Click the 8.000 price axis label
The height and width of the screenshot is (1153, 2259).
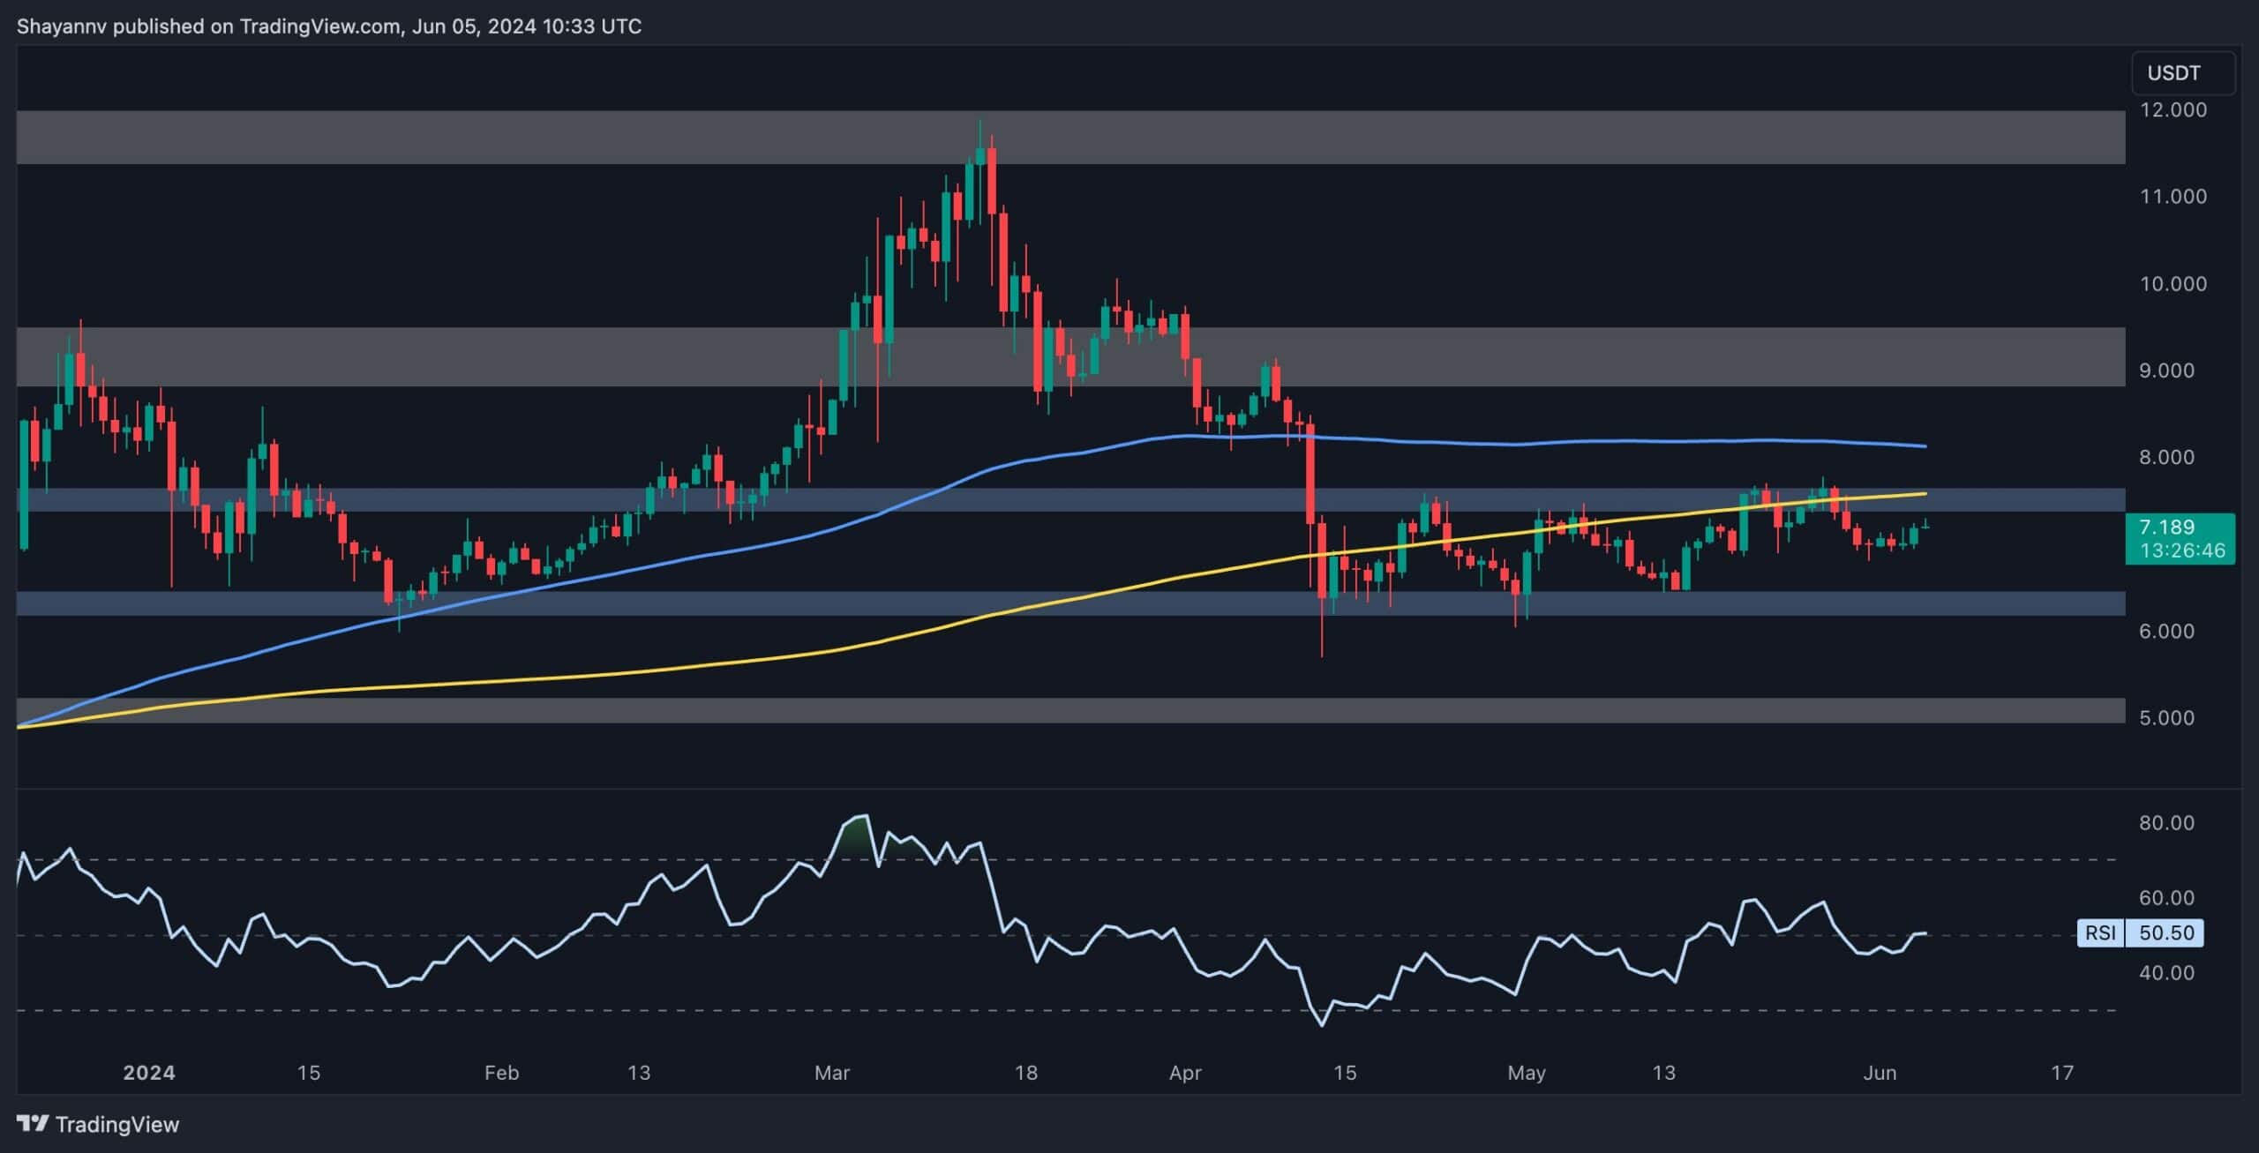(x=2166, y=457)
